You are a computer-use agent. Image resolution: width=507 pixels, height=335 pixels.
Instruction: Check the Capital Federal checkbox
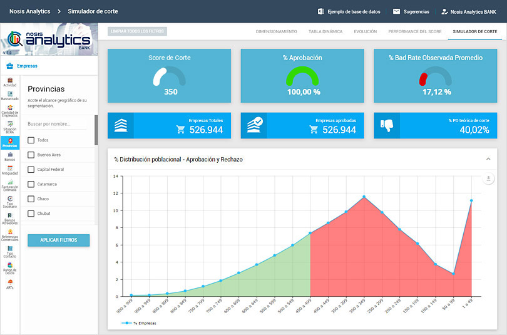click(x=31, y=170)
